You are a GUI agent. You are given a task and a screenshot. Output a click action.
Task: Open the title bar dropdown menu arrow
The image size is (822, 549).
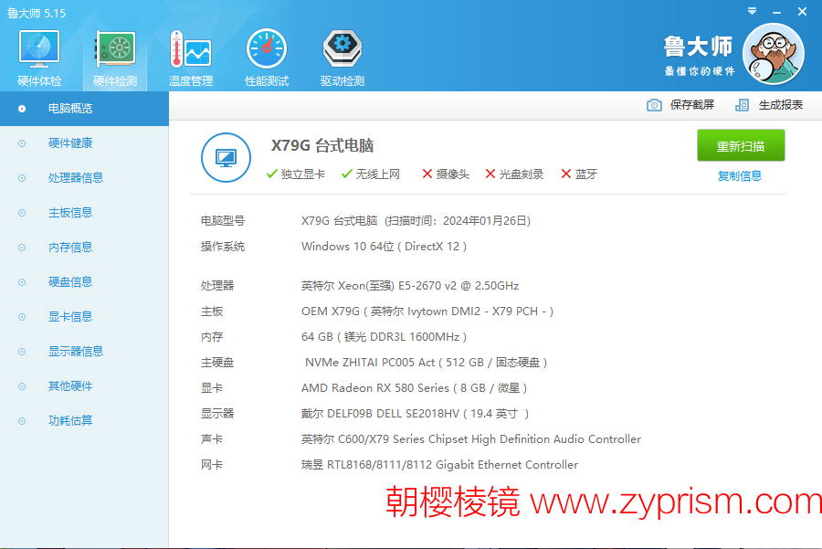(751, 12)
